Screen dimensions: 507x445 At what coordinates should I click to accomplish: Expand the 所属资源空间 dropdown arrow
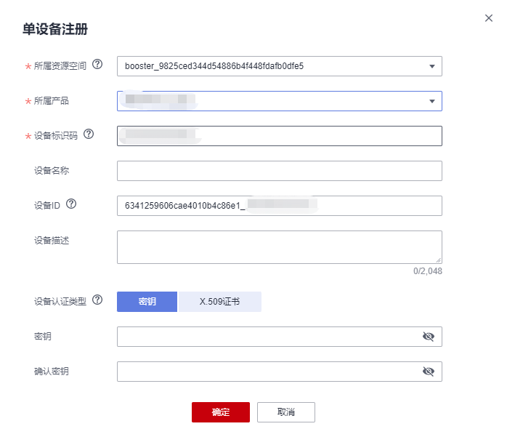point(432,66)
